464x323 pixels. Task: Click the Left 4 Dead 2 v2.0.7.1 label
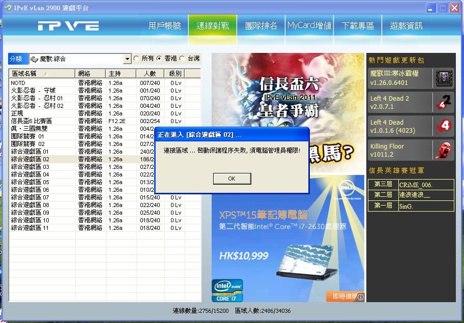[x=389, y=102]
